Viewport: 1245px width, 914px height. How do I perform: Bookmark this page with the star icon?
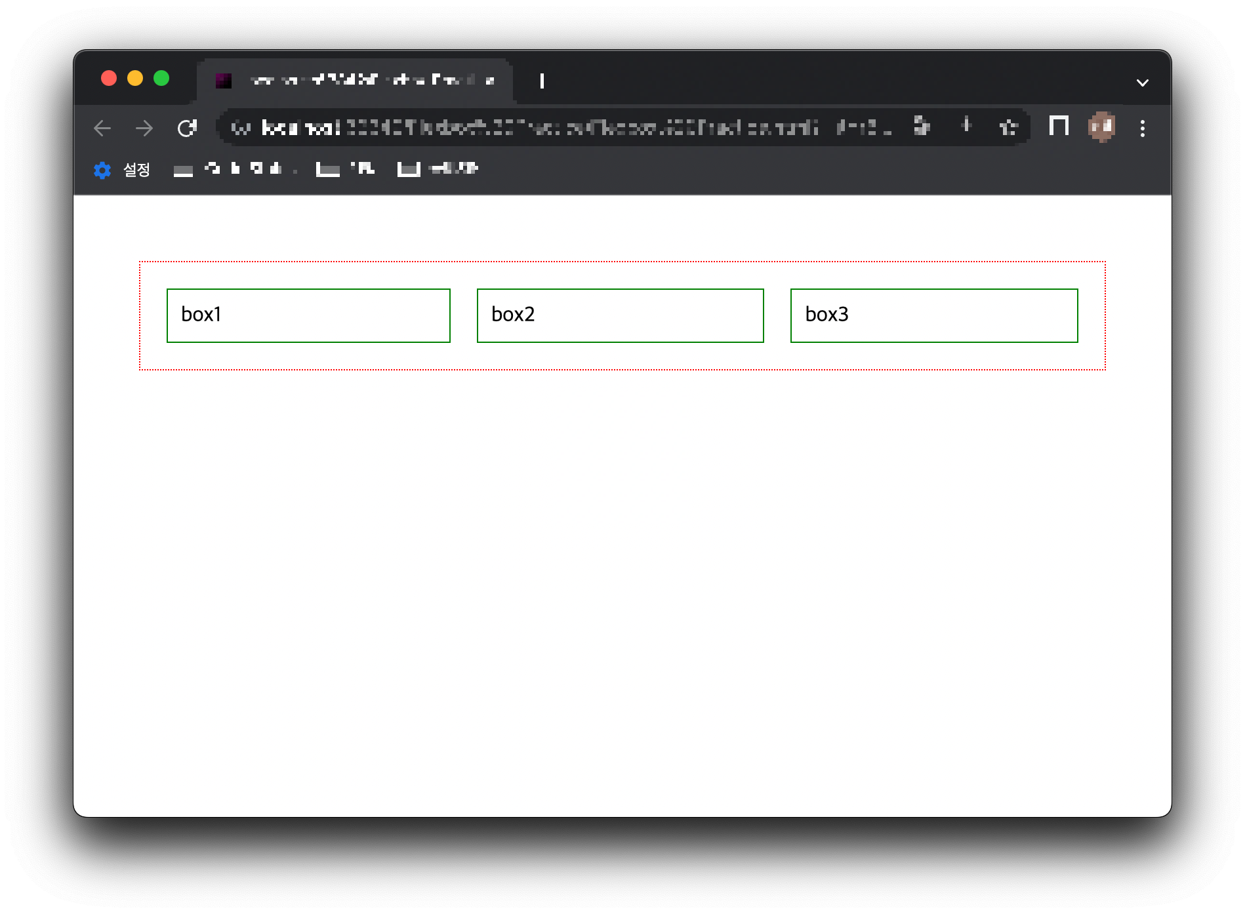tap(1008, 127)
